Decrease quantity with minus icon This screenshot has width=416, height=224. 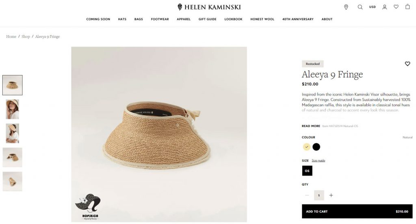[307, 195]
